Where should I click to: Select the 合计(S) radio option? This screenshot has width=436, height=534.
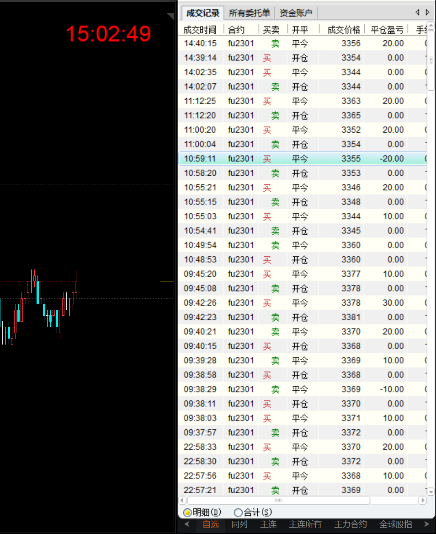click(x=238, y=512)
